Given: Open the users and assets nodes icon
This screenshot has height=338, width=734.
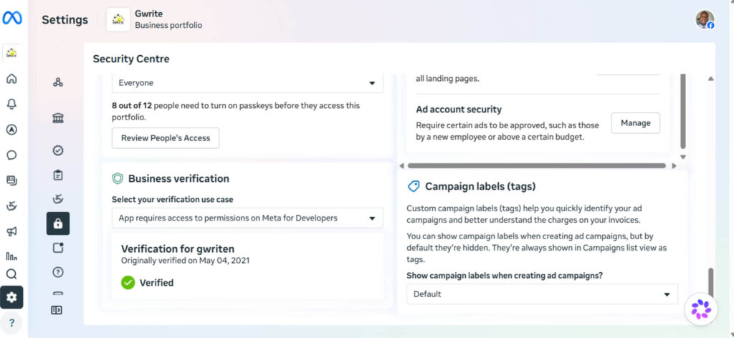Looking at the screenshot, I should (58, 82).
